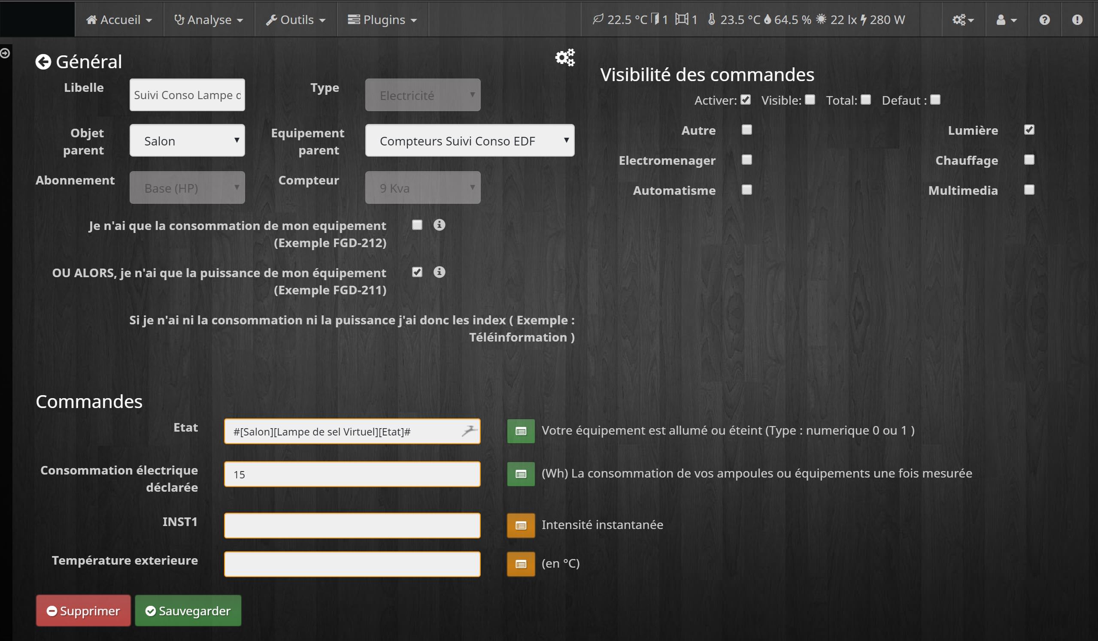Click the humidity 64.5 % indicator
The height and width of the screenshot is (641, 1098).
pyautogui.click(x=787, y=20)
